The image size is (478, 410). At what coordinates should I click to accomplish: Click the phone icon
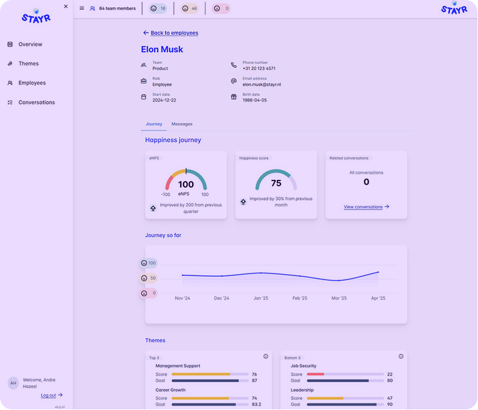pyautogui.click(x=233, y=65)
